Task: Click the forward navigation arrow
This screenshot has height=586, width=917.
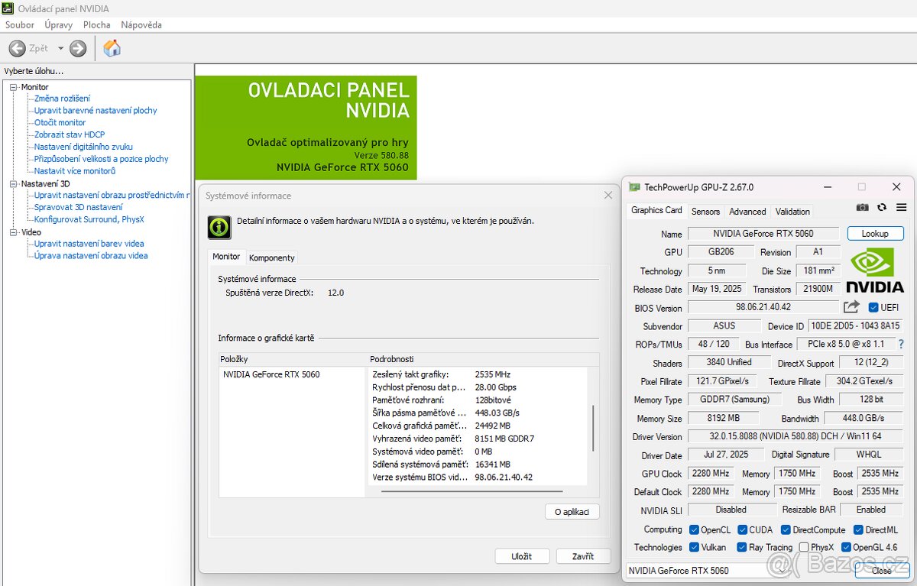Action: pyautogui.click(x=76, y=47)
